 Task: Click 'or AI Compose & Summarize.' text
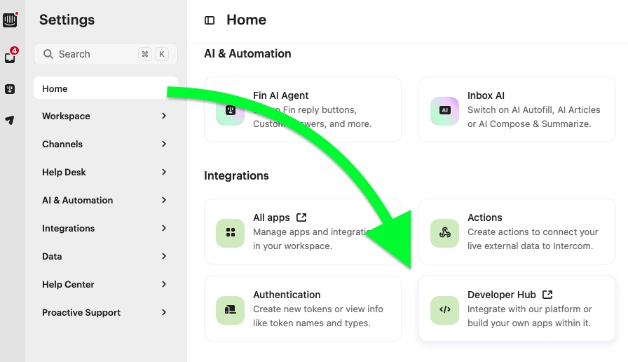(x=529, y=124)
